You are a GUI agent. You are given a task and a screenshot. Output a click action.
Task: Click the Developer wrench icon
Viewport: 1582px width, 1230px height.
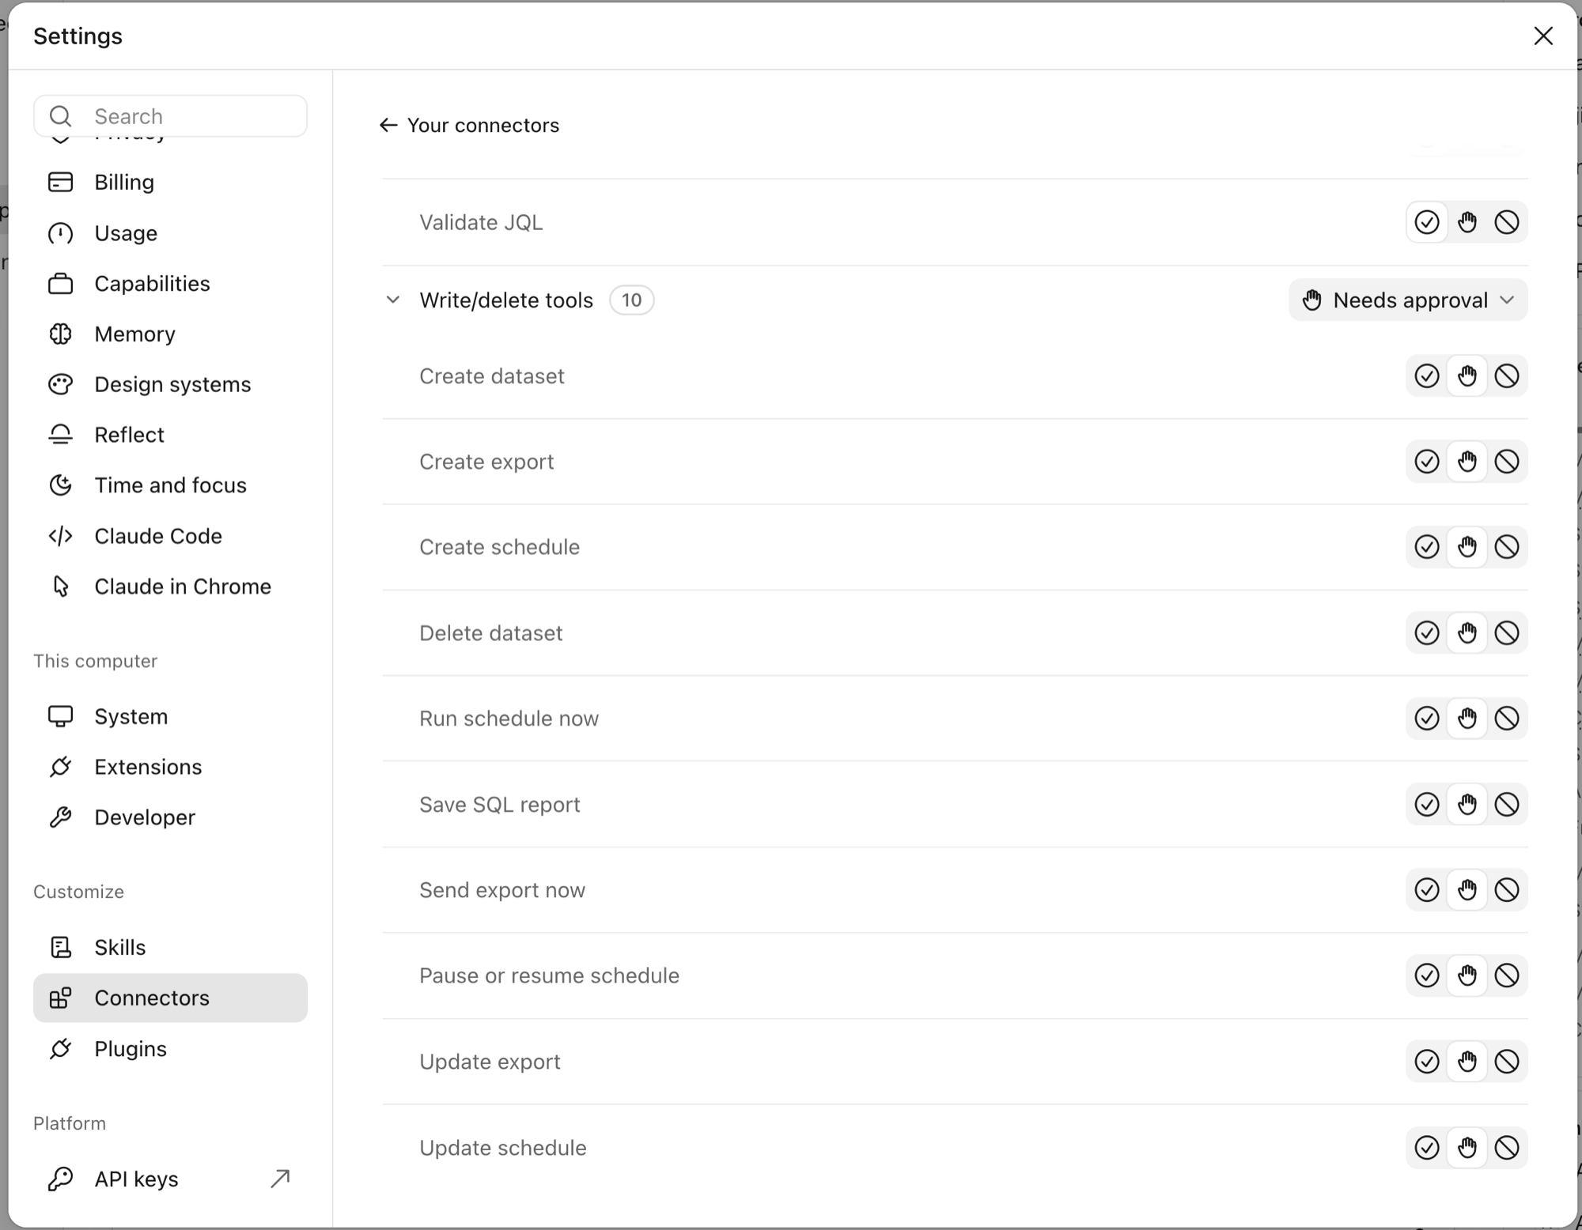tap(60, 817)
